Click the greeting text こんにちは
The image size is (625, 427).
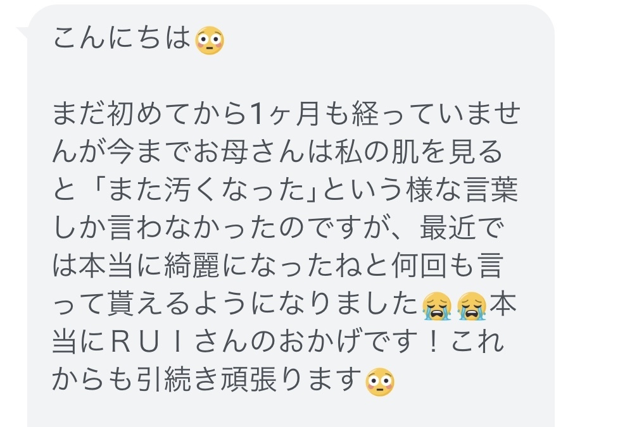pos(122,38)
